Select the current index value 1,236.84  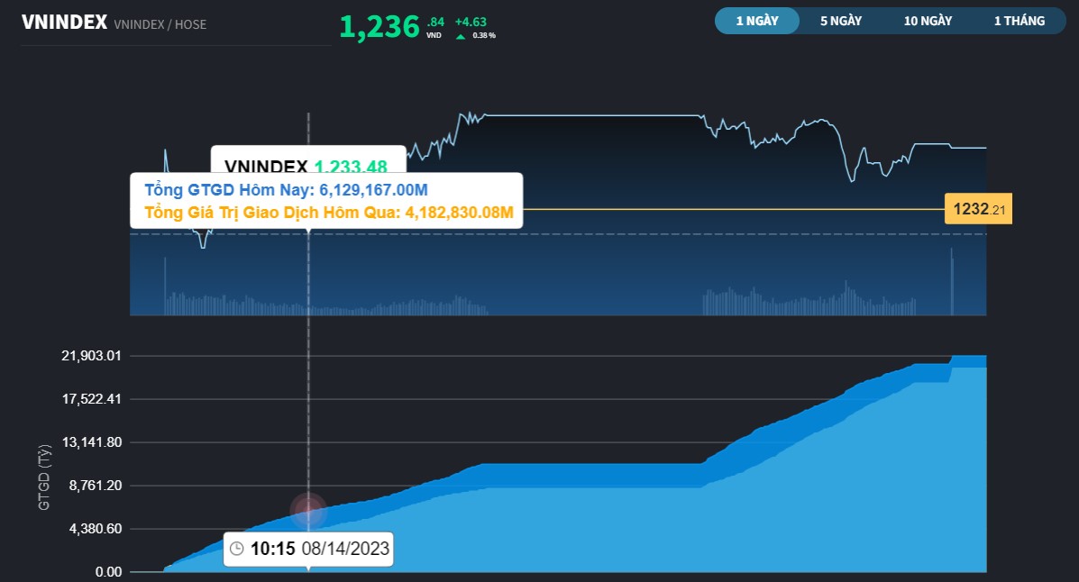tap(381, 27)
